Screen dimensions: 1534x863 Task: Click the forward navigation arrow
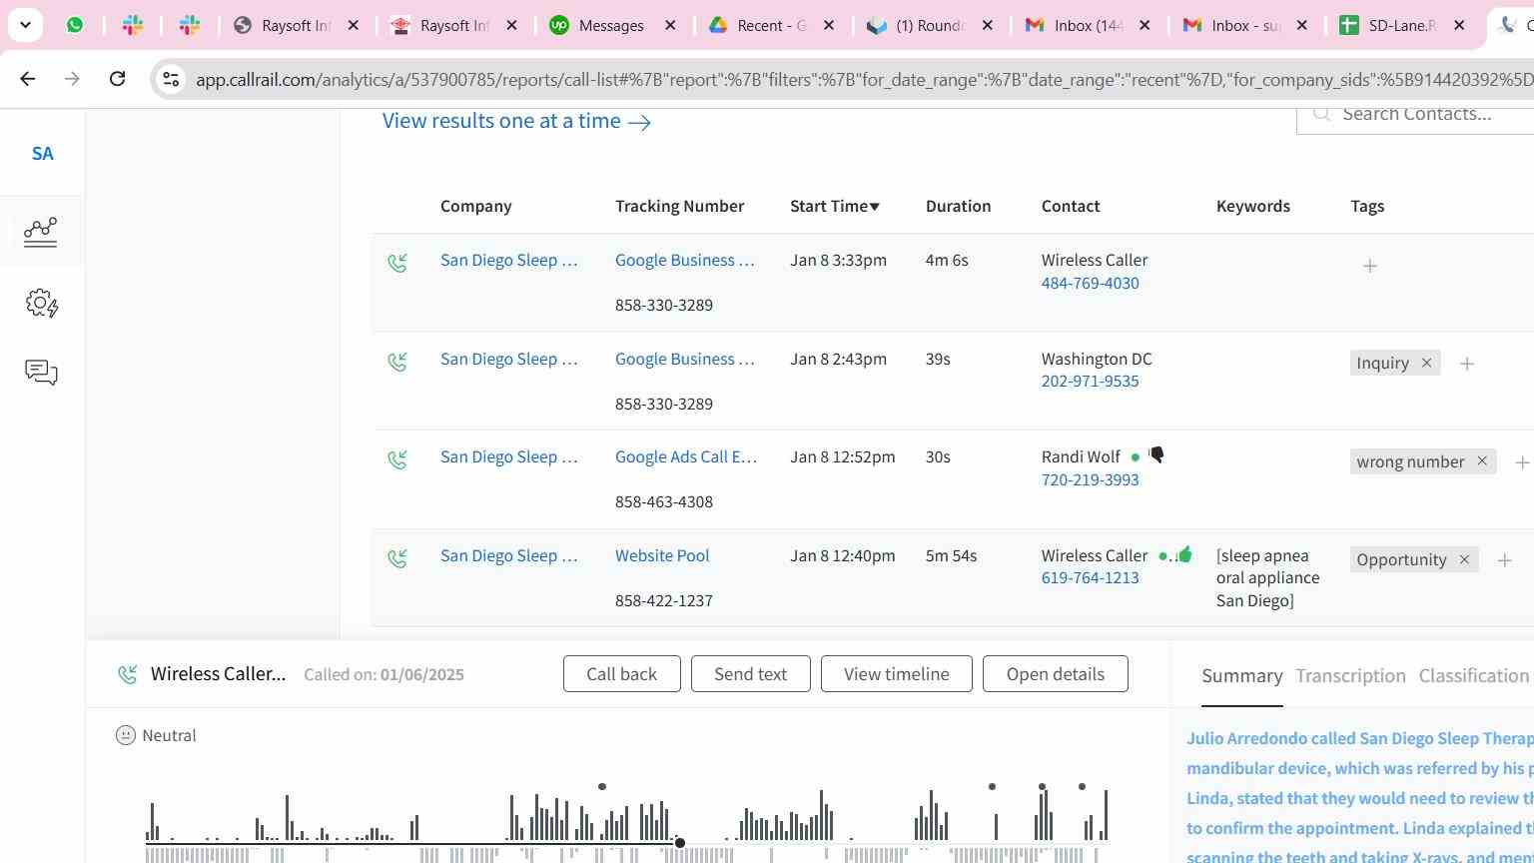click(x=72, y=78)
